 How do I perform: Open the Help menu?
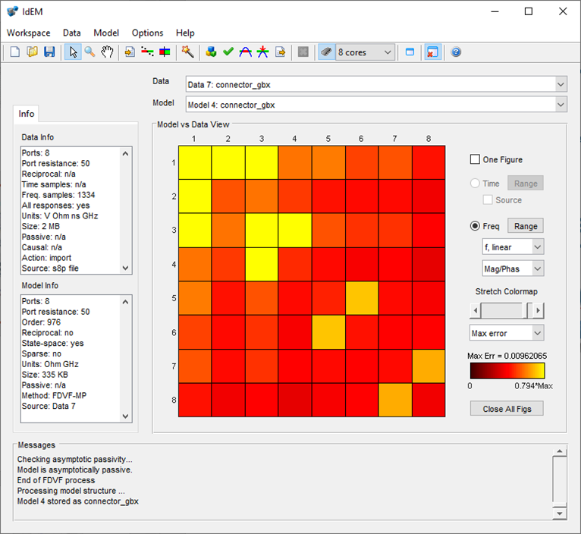point(185,33)
